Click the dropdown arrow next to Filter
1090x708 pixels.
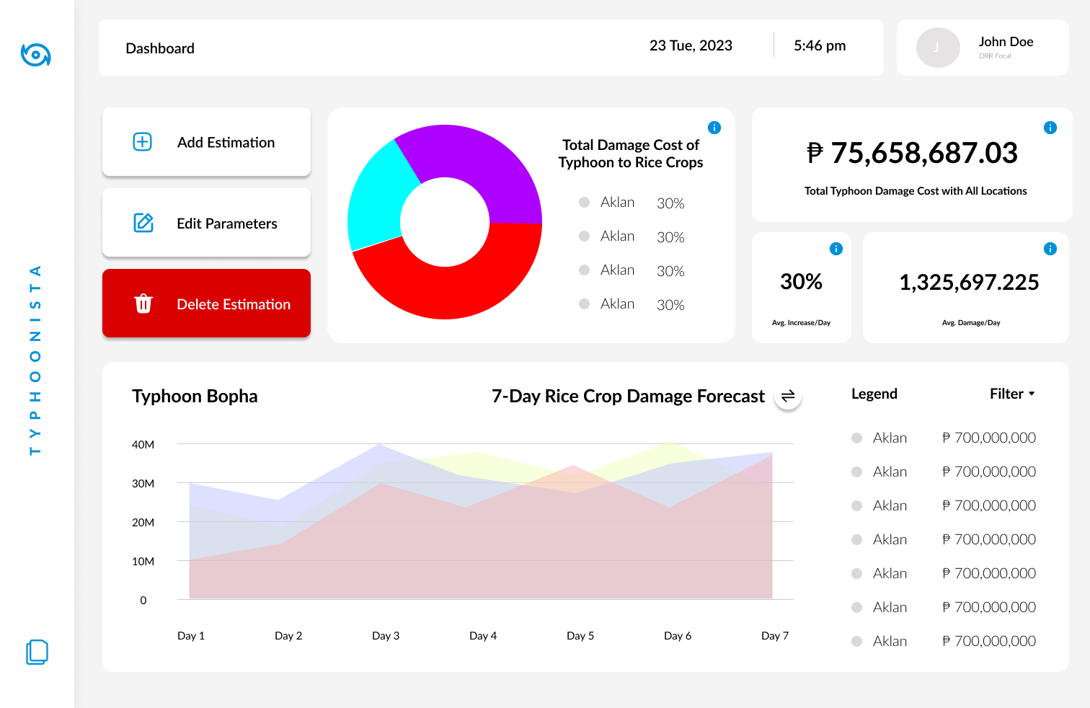point(1032,394)
